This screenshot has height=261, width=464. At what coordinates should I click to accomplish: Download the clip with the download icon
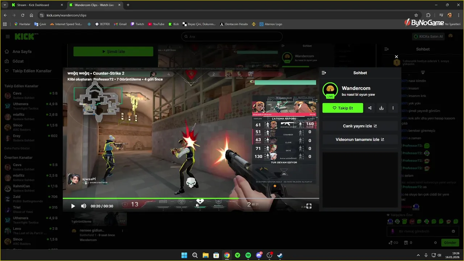tap(381, 108)
